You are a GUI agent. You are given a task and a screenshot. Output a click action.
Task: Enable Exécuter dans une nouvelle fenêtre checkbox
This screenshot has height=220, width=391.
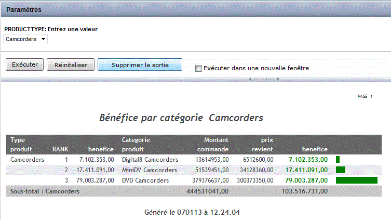coord(198,68)
